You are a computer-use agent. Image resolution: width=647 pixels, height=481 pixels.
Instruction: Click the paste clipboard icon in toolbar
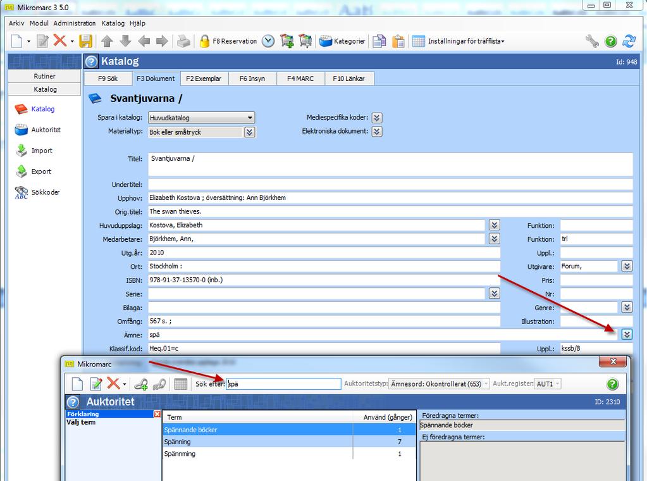pyautogui.click(x=398, y=41)
